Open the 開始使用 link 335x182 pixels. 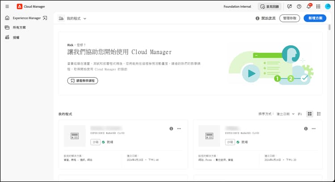tap(268, 18)
